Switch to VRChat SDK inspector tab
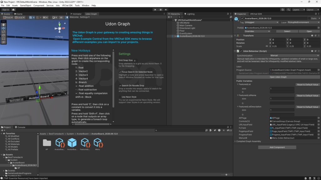Screen dimensions: 321x180 point(256,14)
